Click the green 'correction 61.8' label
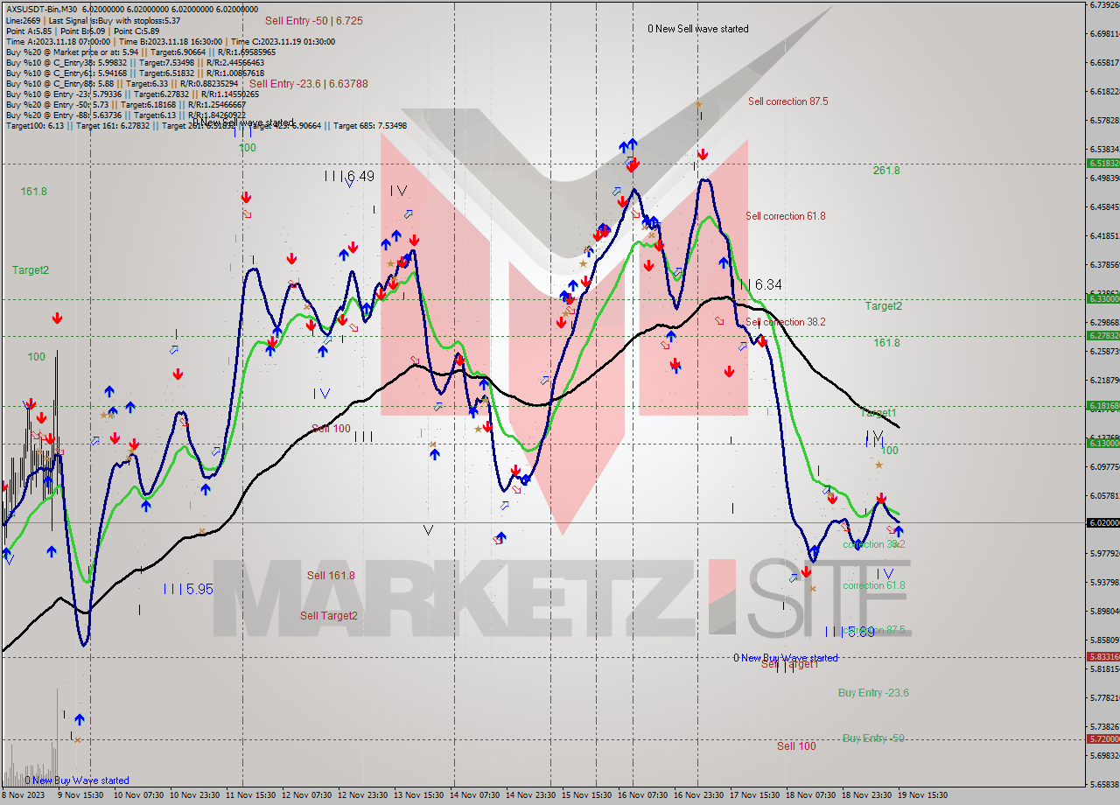Screen dimensions: 1120x805 coord(874,586)
